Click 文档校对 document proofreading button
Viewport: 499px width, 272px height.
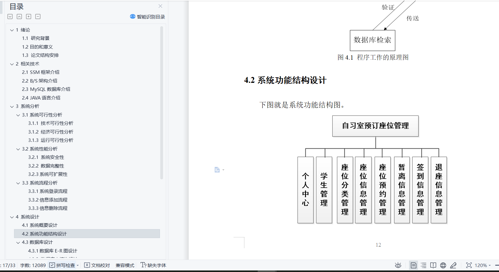point(97,265)
